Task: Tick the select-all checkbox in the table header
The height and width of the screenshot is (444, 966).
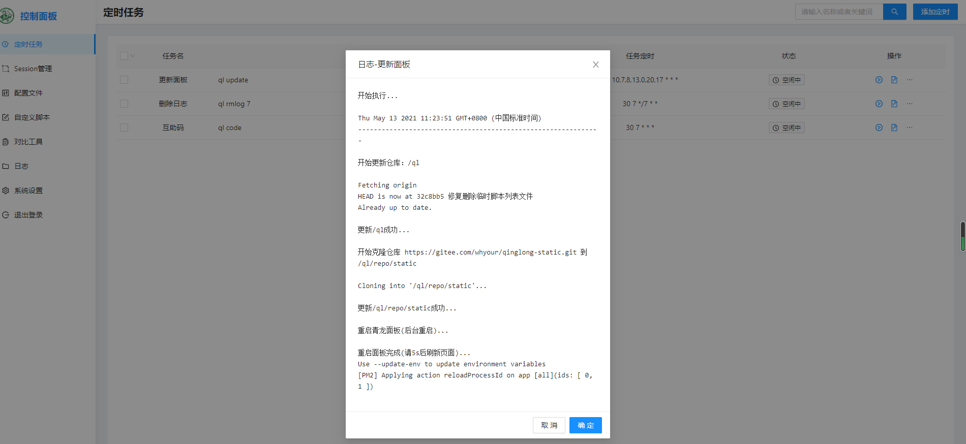Action: (124, 56)
